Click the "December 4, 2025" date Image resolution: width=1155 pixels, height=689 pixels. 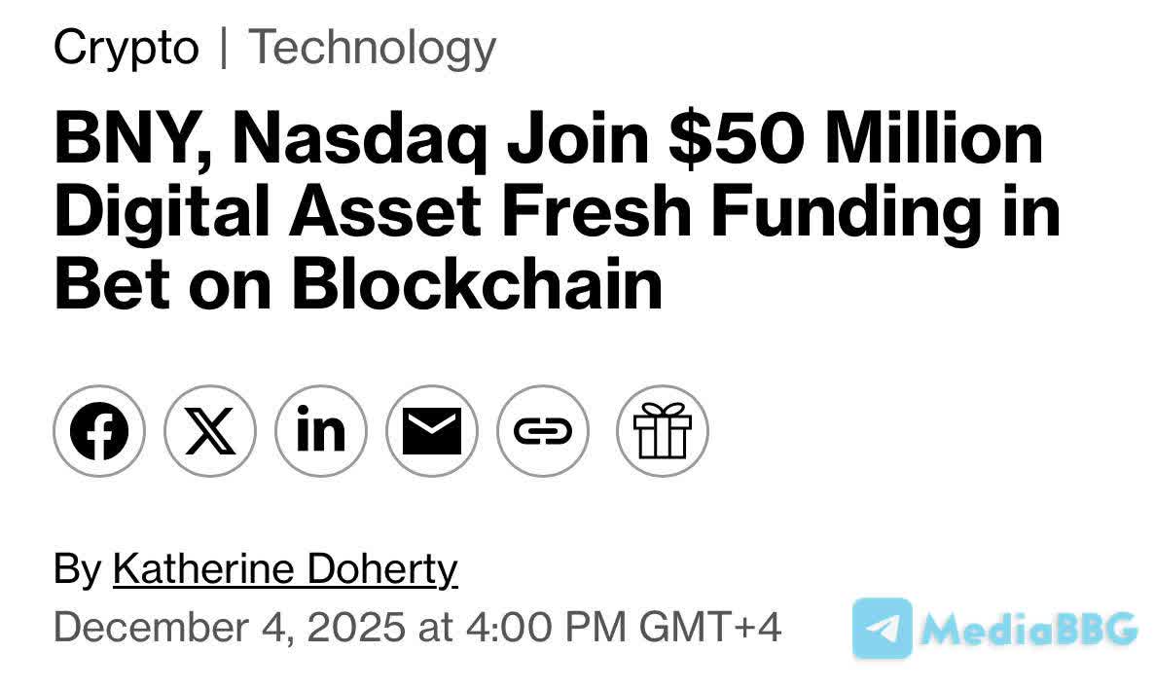229,628
